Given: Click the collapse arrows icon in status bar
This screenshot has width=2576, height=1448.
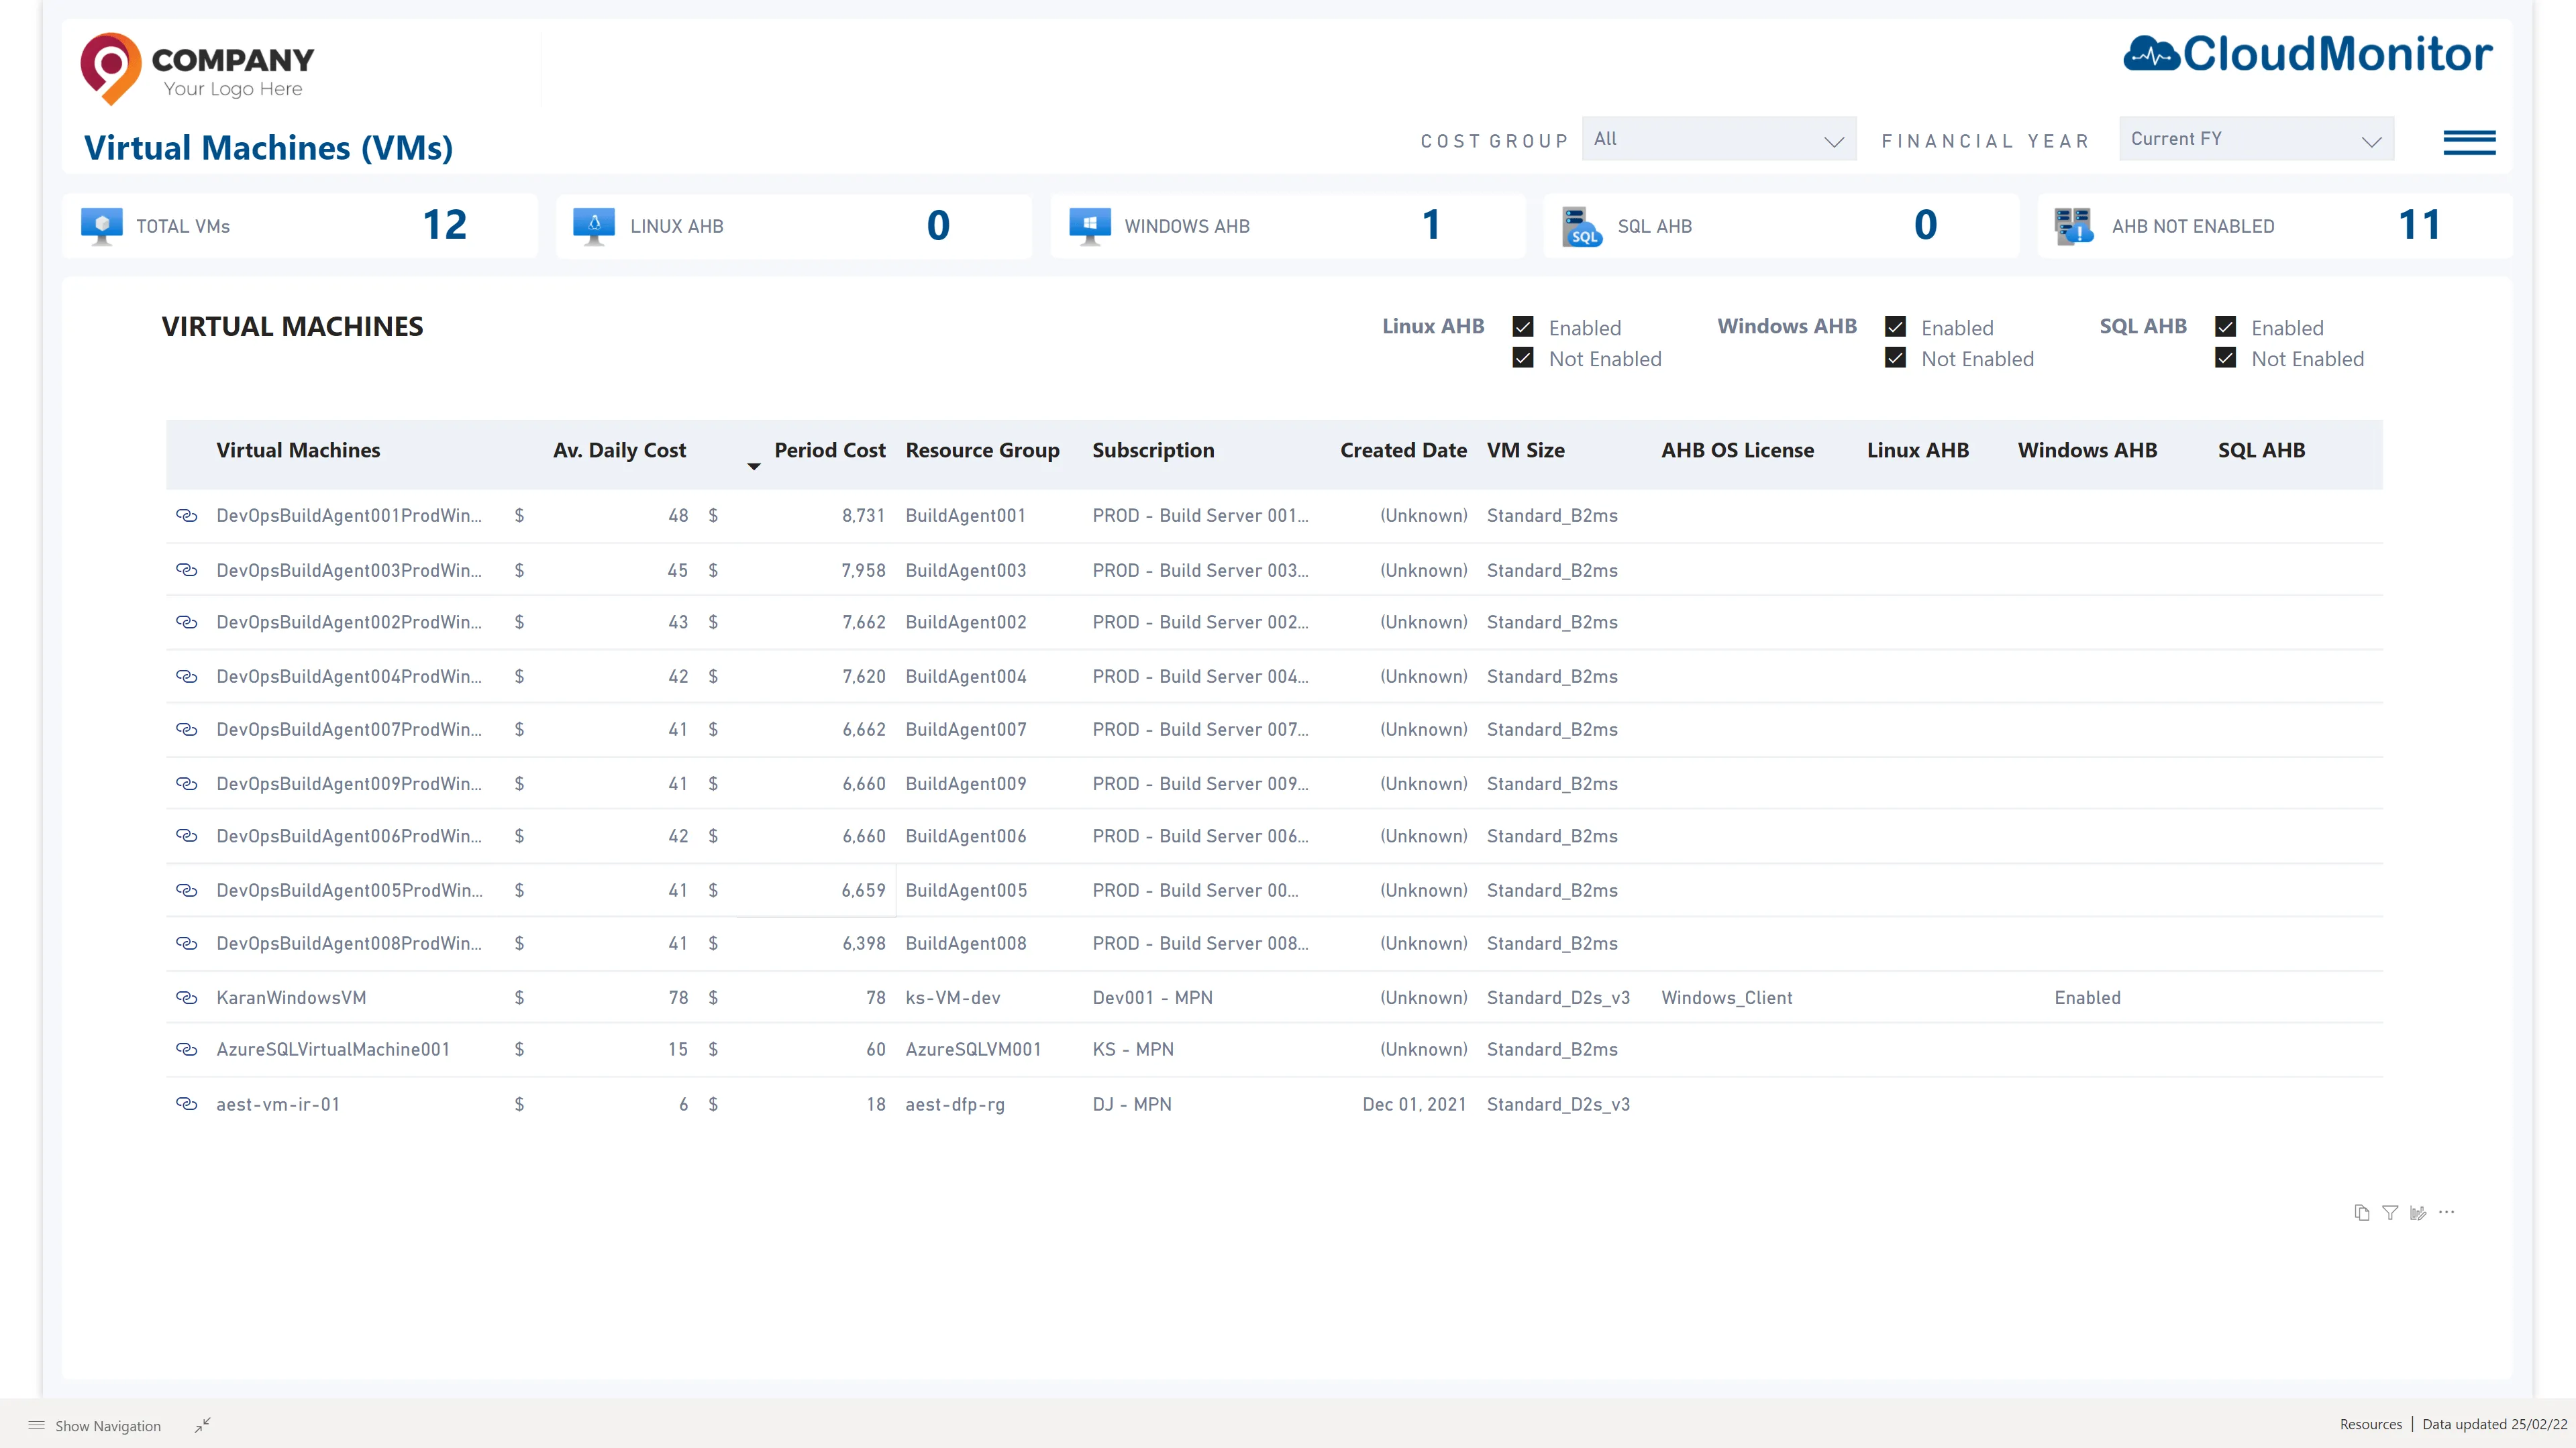Looking at the screenshot, I should 203,1425.
